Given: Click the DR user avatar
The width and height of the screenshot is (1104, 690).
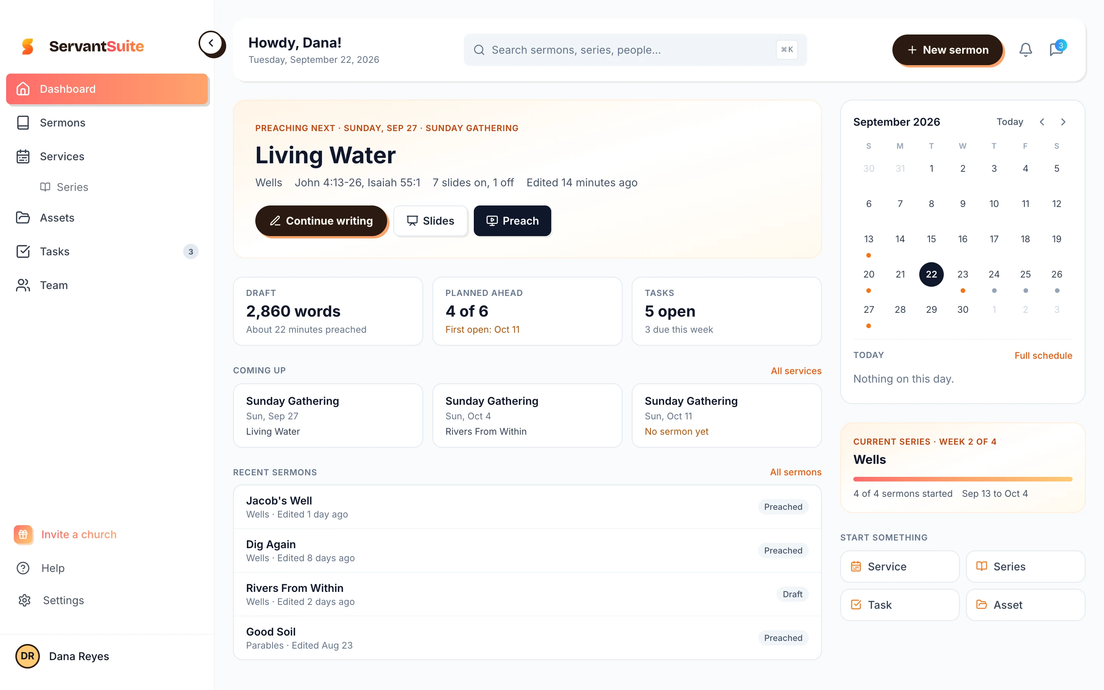Looking at the screenshot, I should click(27, 656).
